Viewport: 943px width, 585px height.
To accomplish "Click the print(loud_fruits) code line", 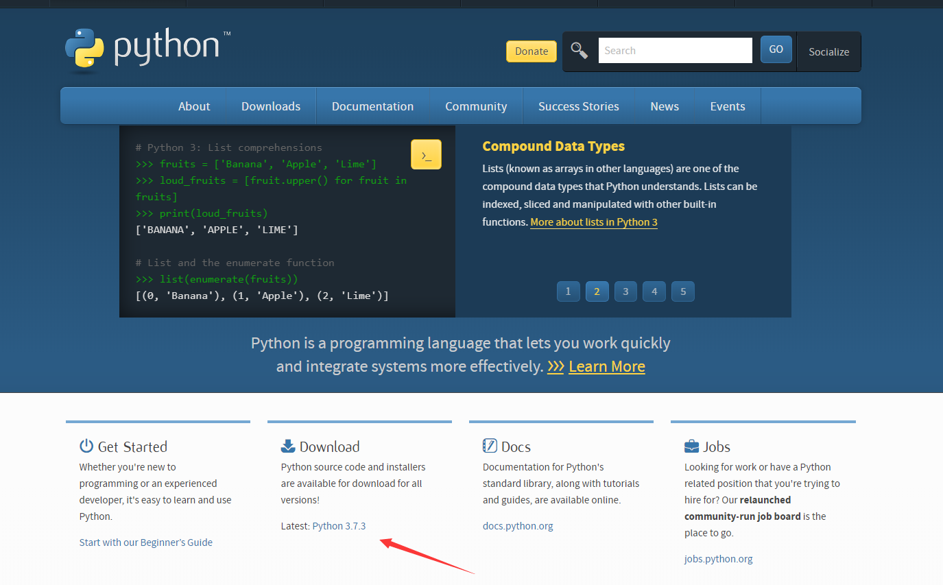I will click(x=202, y=213).
